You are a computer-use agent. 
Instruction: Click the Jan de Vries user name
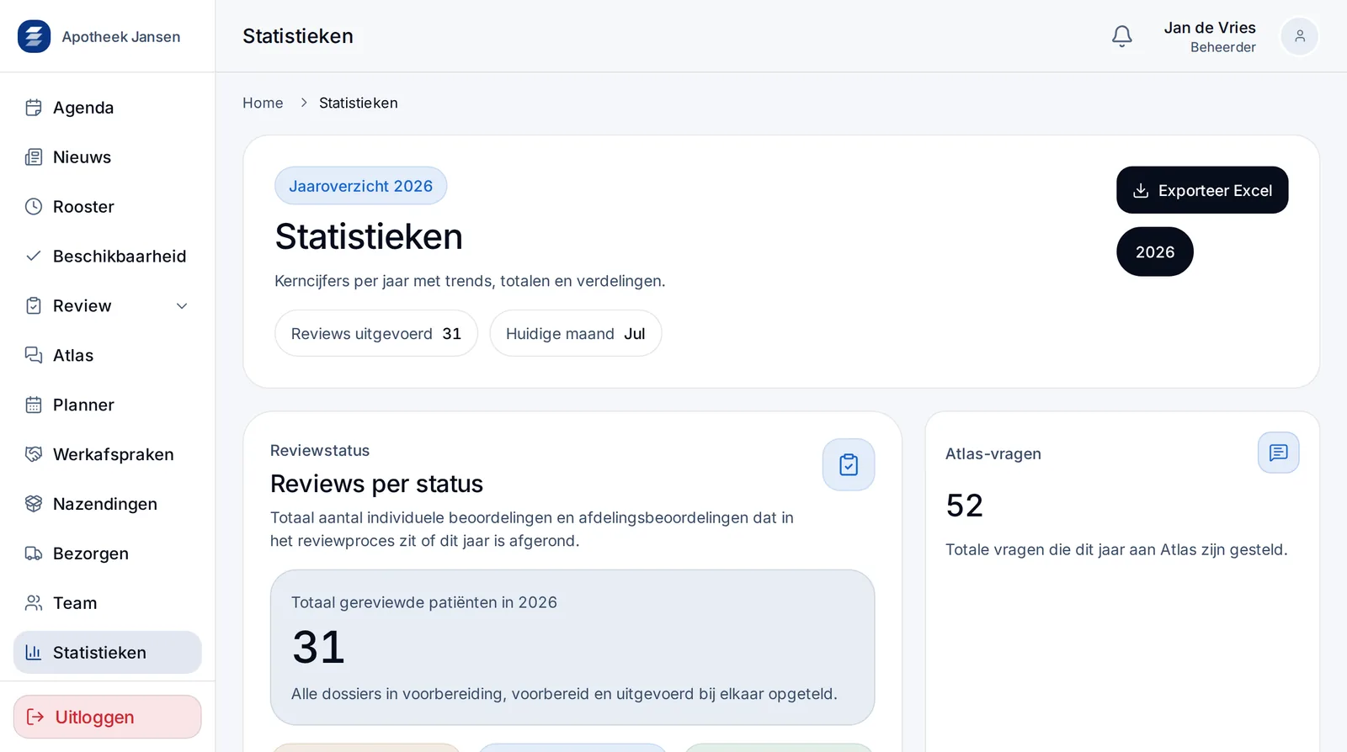(1210, 28)
